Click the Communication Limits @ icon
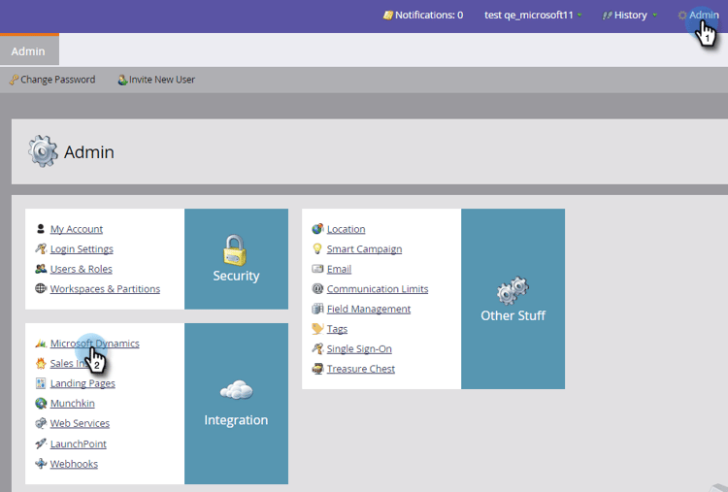 [317, 289]
